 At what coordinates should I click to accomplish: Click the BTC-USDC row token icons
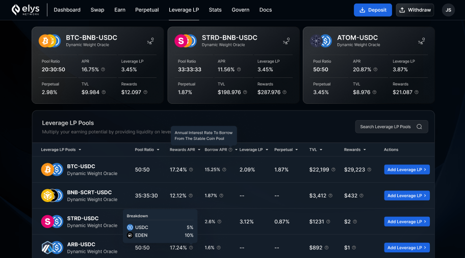point(52,169)
